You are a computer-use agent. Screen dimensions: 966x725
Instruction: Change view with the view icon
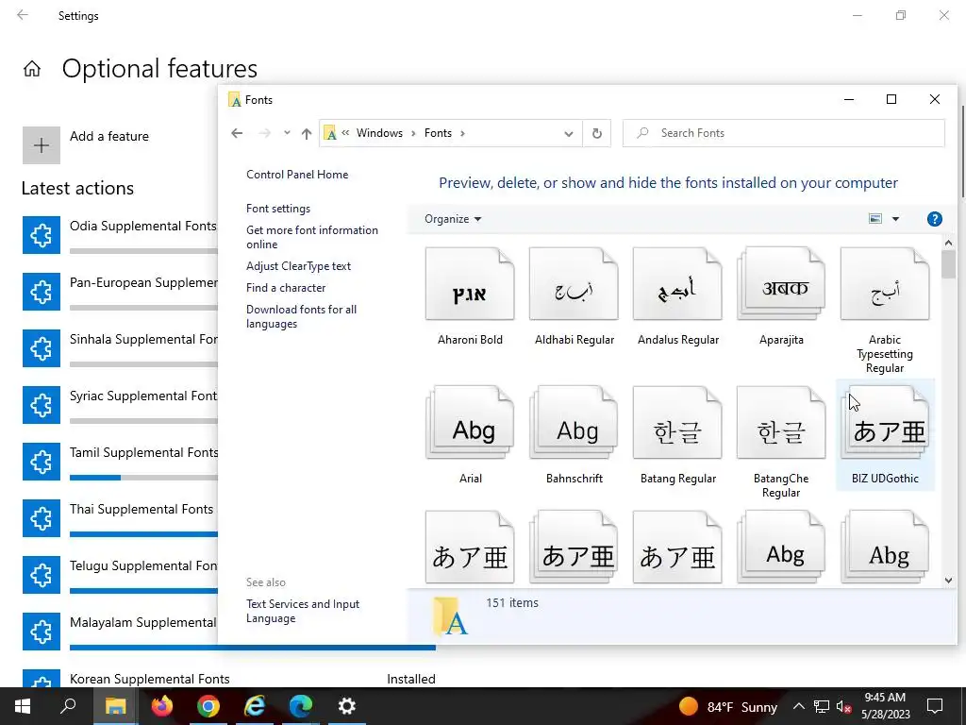[874, 219]
